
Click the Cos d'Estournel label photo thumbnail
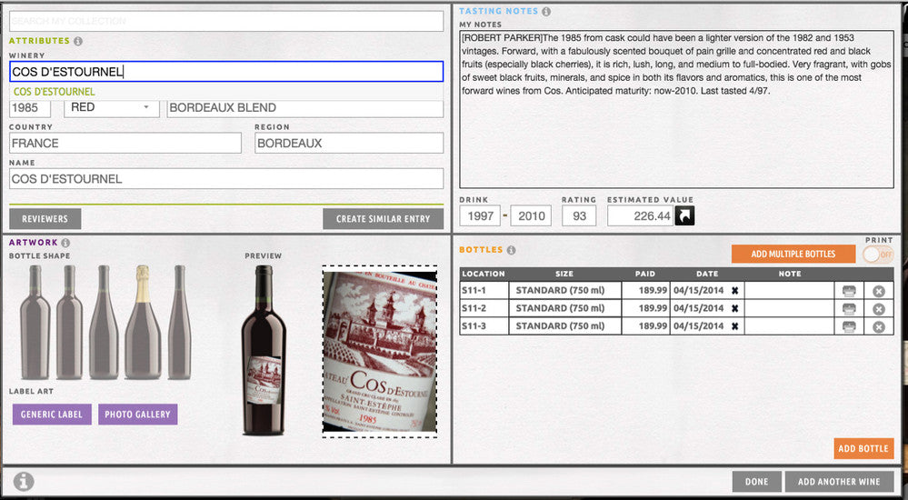[379, 350]
